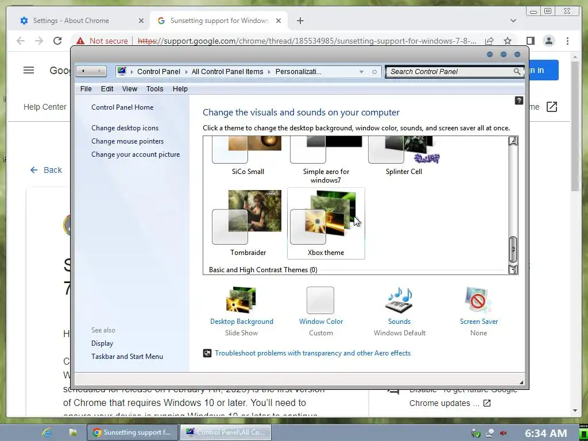Open Google support hamburger menu
The height and width of the screenshot is (441, 588).
point(29,70)
